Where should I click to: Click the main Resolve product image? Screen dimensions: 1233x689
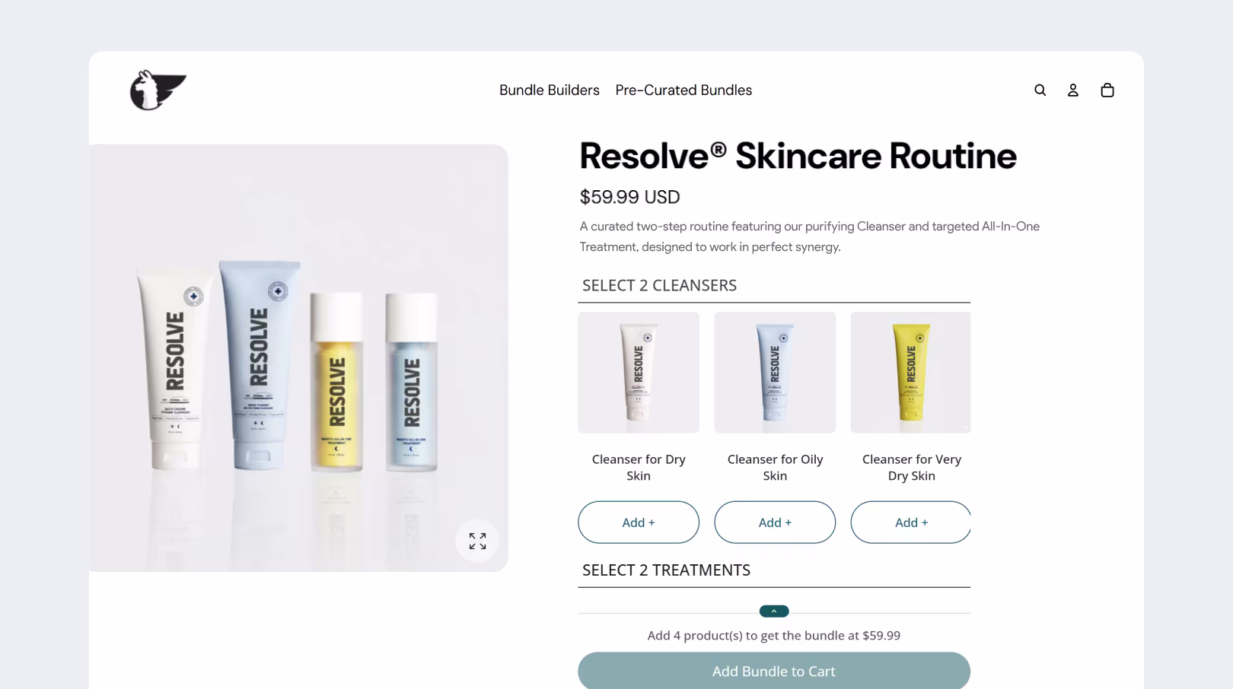(298, 358)
